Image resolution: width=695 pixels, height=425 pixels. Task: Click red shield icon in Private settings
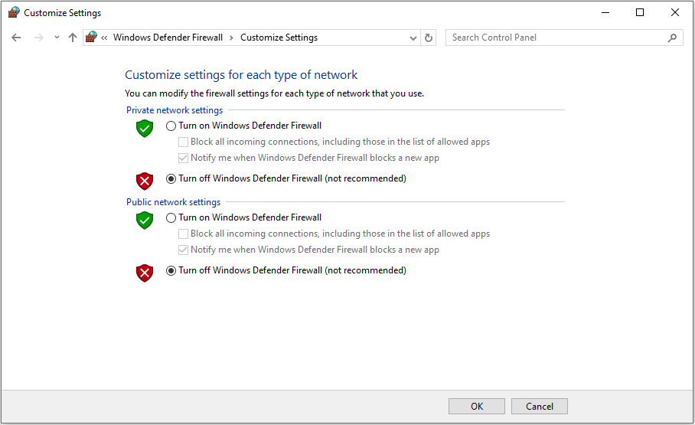[145, 181]
